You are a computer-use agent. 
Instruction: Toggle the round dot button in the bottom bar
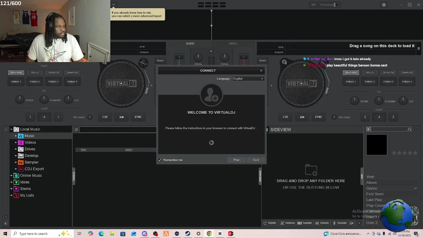pyautogui.click(x=359, y=223)
